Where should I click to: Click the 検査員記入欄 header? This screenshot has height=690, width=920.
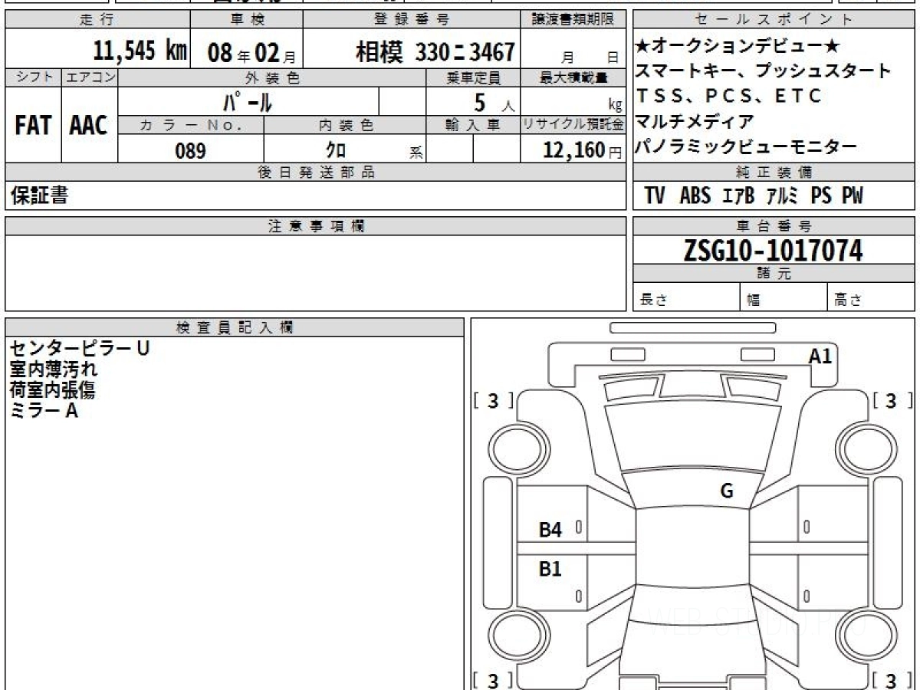(235, 327)
